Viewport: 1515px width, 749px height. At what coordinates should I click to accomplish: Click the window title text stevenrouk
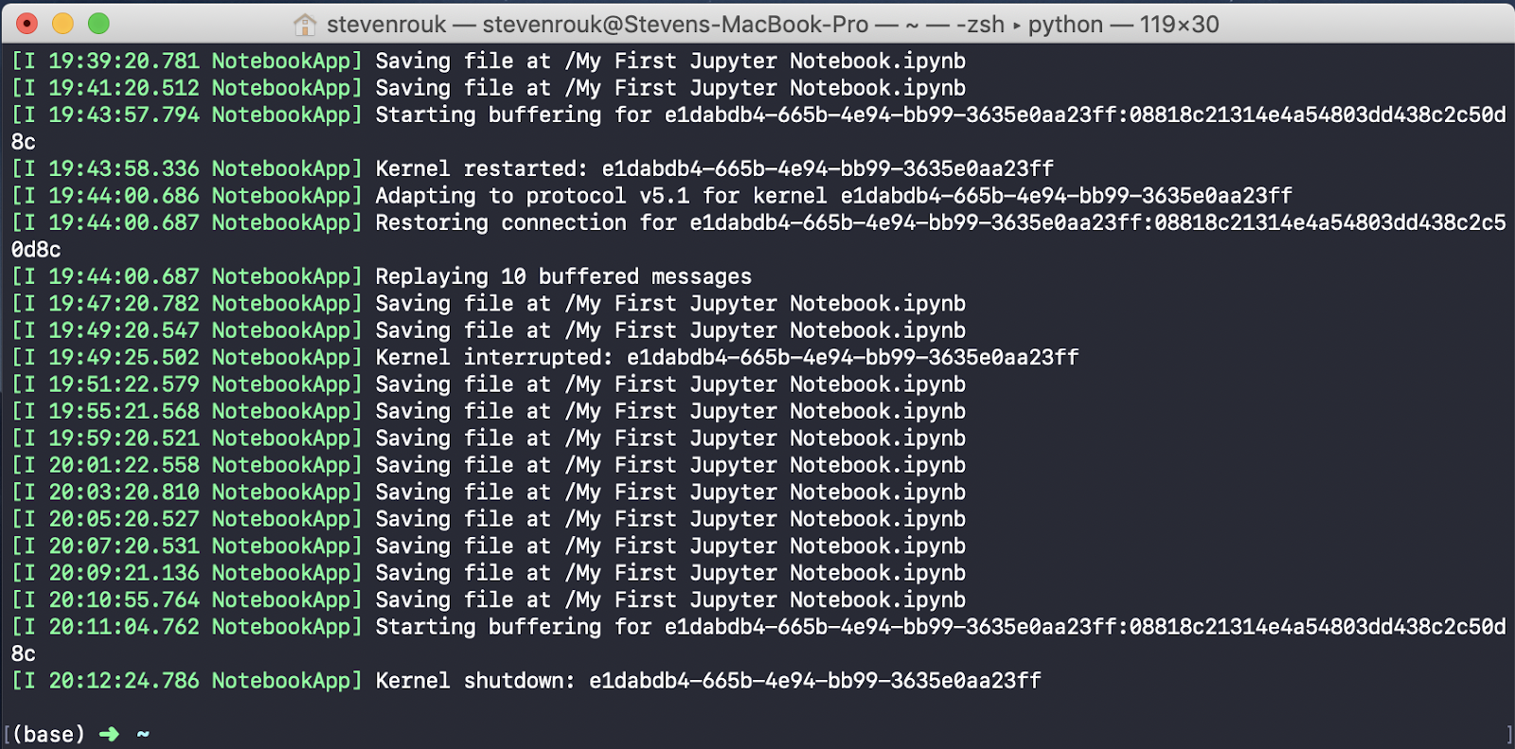pyautogui.click(x=386, y=25)
